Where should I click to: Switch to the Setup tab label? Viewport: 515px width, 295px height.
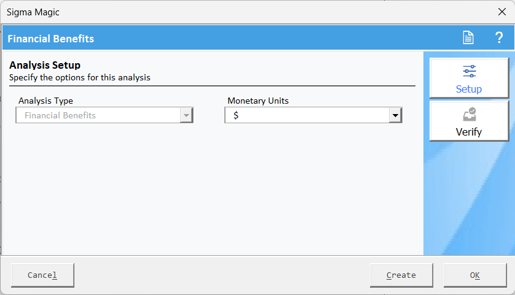point(469,89)
